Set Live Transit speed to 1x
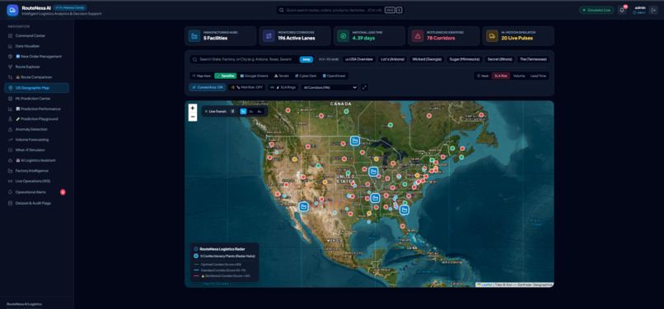This screenshot has width=664, height=309. pos(243,112)
